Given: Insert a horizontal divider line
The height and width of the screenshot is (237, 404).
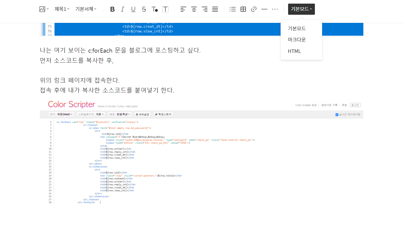Looking at the screenshot, I should pos(264,9).
